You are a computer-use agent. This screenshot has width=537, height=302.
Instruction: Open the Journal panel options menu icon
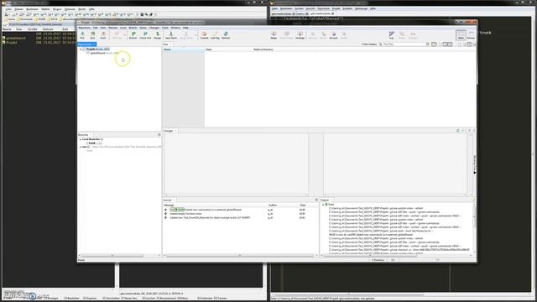(x=316, y=200)
